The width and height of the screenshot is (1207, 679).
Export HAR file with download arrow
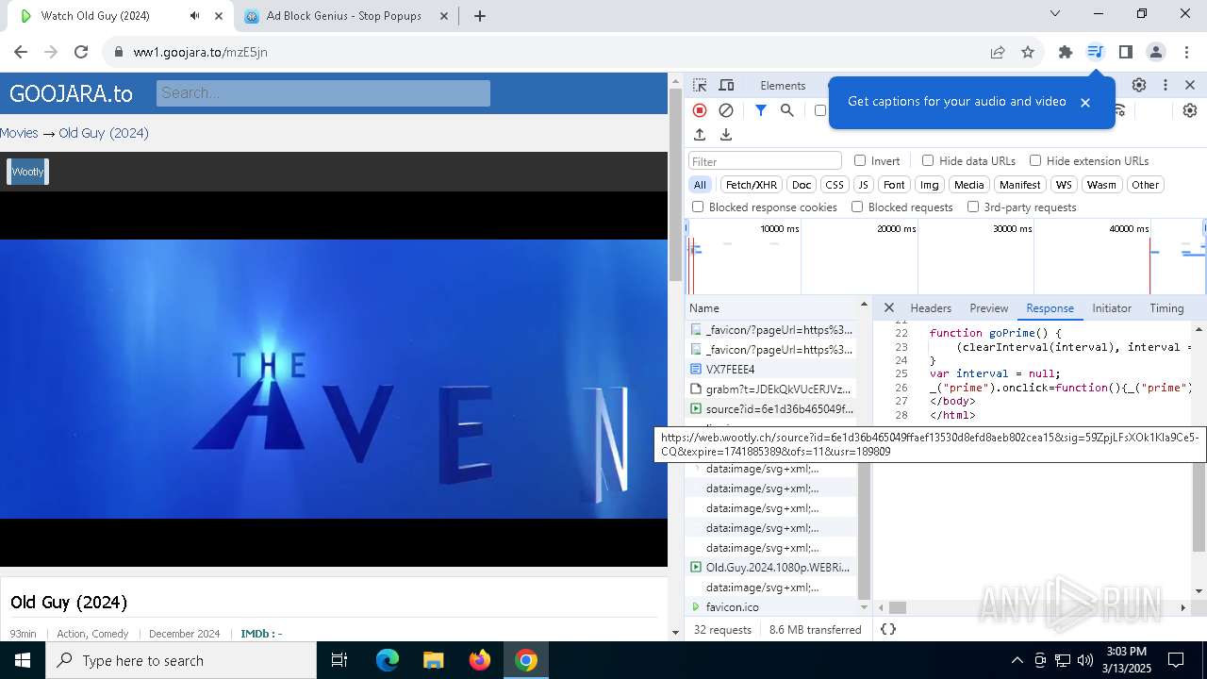pyautogui.click(x=726, y=135)
